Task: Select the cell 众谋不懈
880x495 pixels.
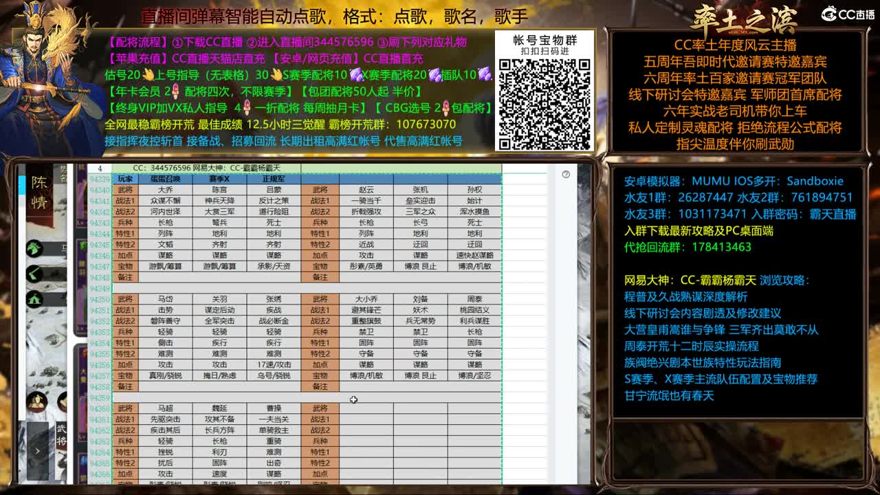Action: click(x=165, y=201)
